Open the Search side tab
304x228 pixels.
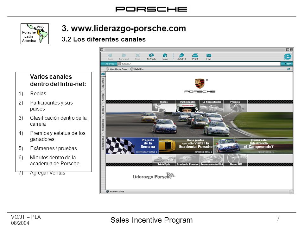(103, 110)
